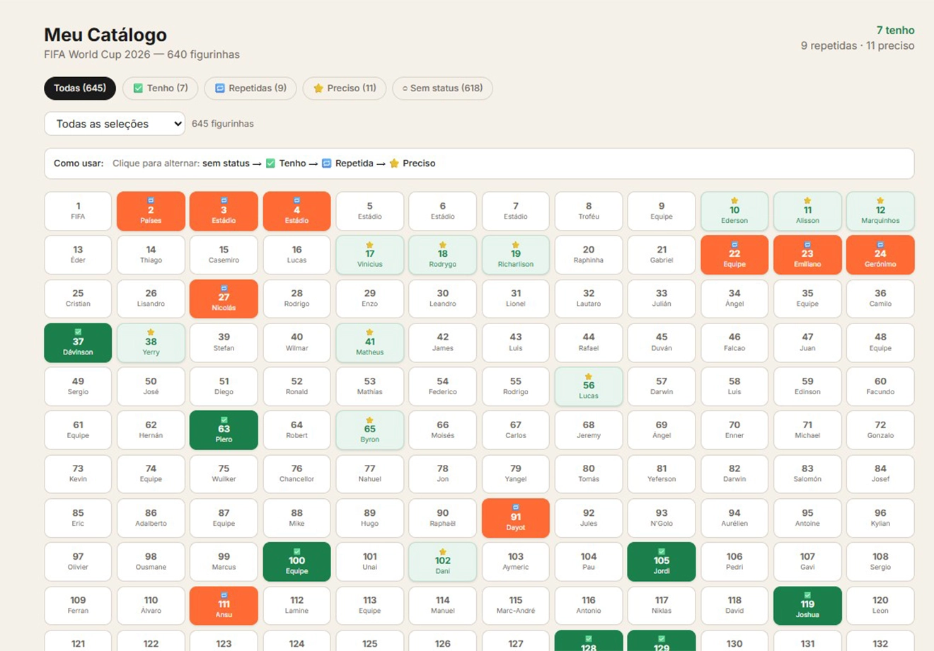Click the star icon on sticker 10 Ederson
The width and height of the screenshot is (934, 651).
[x=734, y=201]
